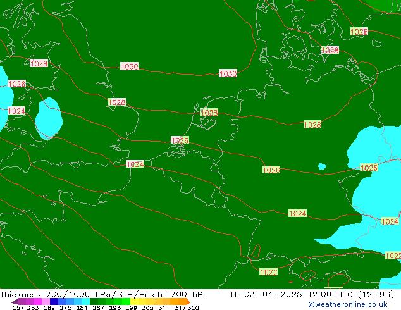Click the weatheronline.co.uk copyright link

coord(348,304)
